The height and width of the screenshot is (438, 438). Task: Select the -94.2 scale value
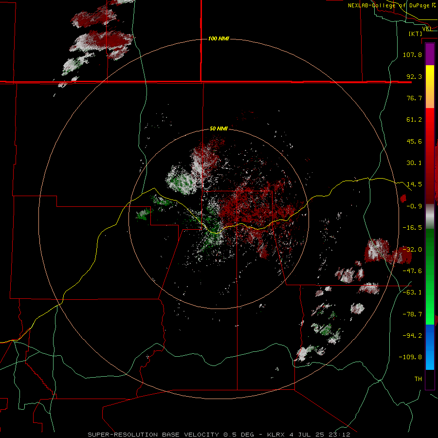(x=412, y=335)
